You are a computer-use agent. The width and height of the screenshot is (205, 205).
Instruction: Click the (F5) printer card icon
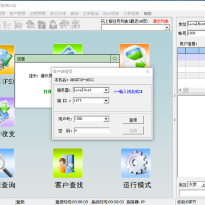coord(7,60)
